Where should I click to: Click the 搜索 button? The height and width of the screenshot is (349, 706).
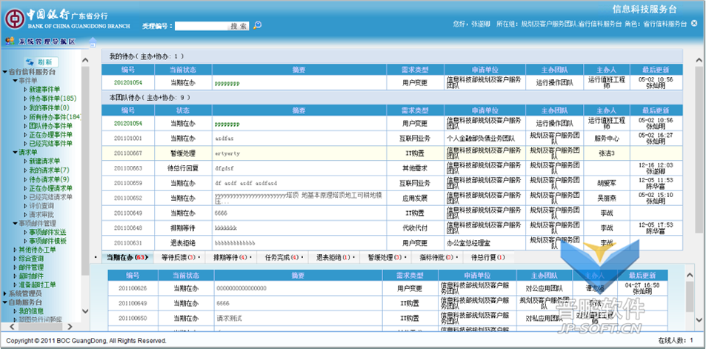tap(239, 26)
